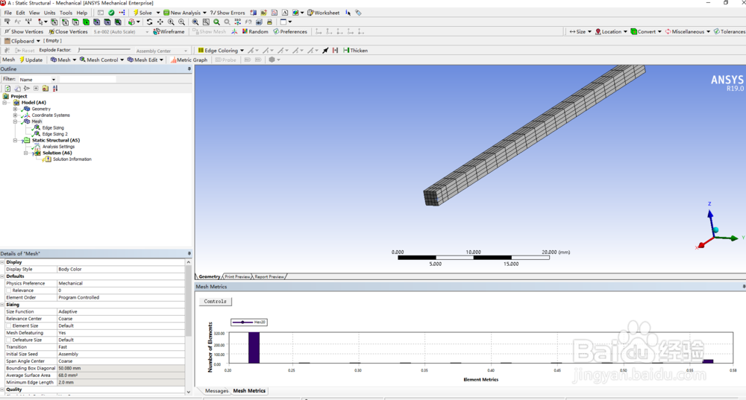Click the tall purple histogram bar
Viewport: 746px width, 400px height.
254,348
